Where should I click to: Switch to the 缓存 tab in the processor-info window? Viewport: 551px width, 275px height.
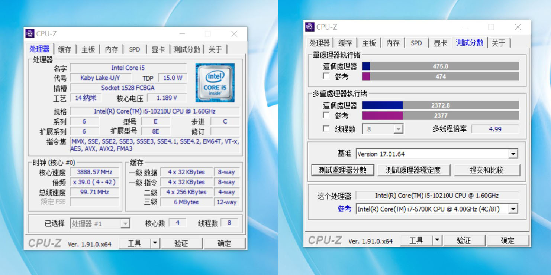click(x=65, y=49)
